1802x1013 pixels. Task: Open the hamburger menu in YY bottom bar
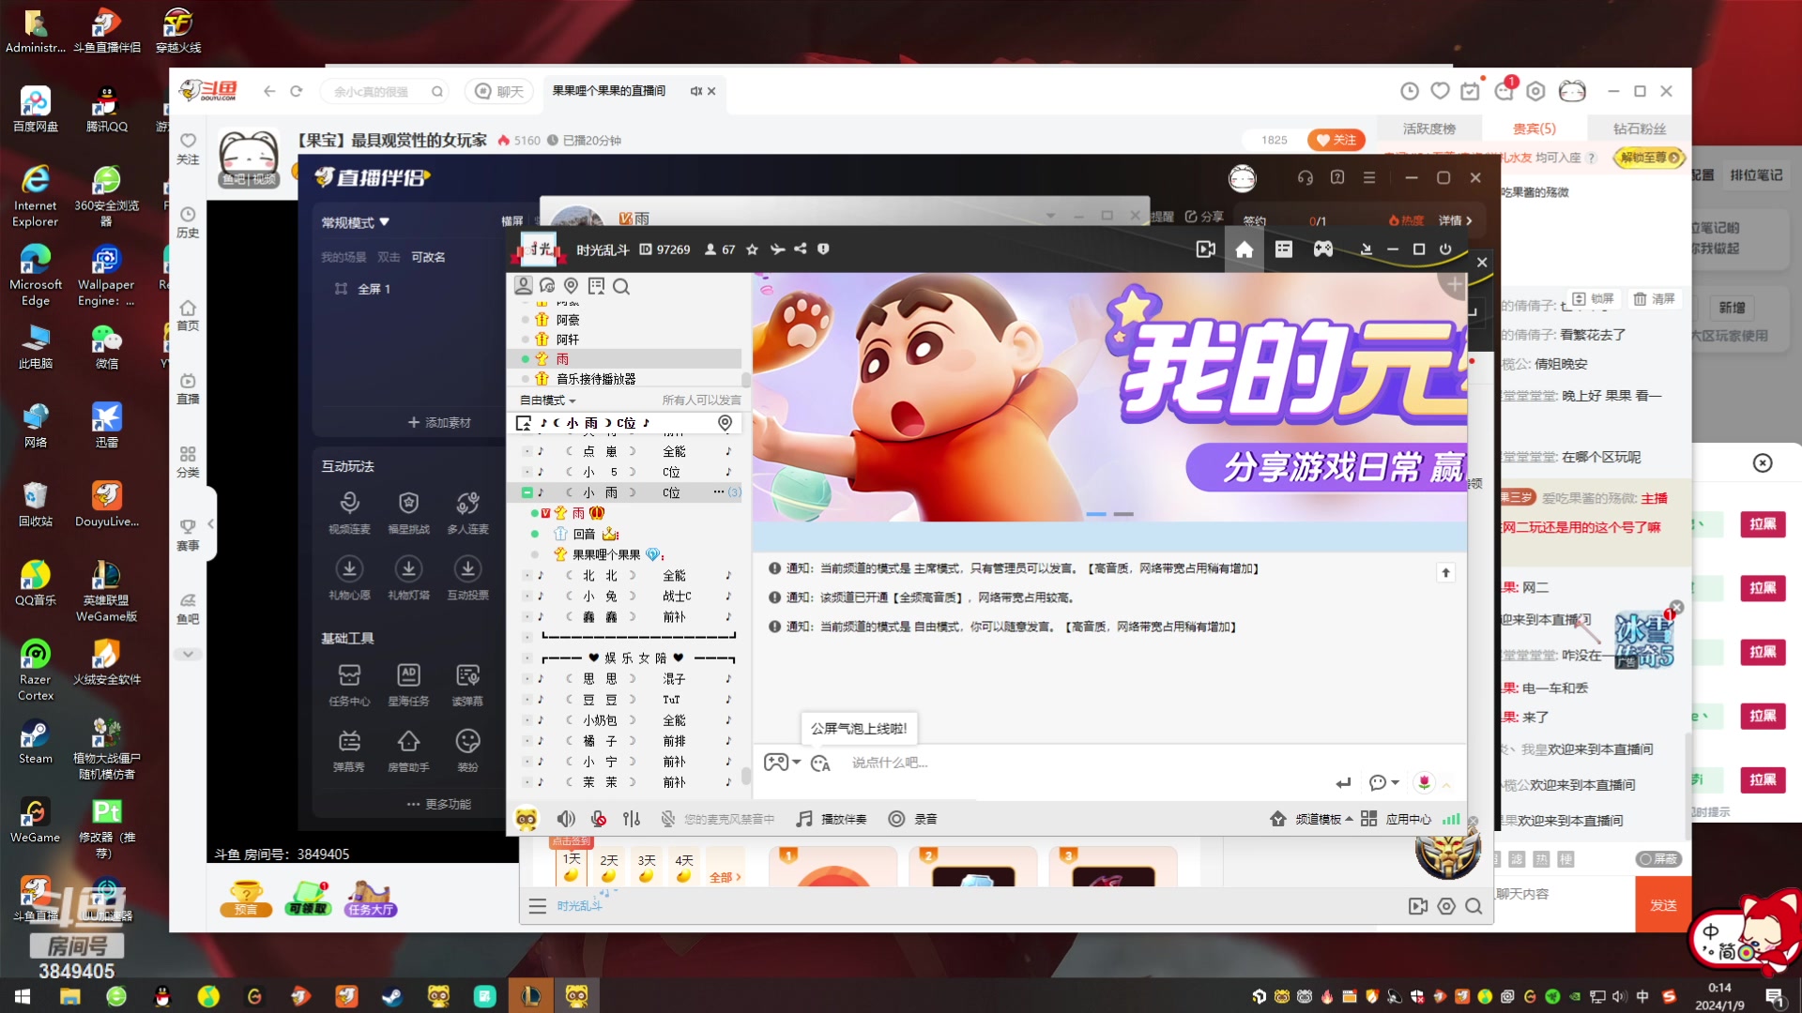[x=537, y=906]
